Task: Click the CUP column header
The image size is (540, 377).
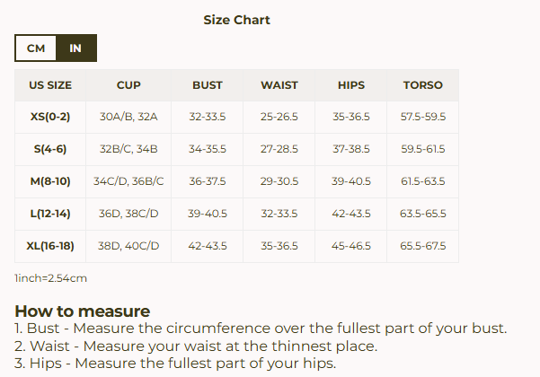Action: pos(128,85)
